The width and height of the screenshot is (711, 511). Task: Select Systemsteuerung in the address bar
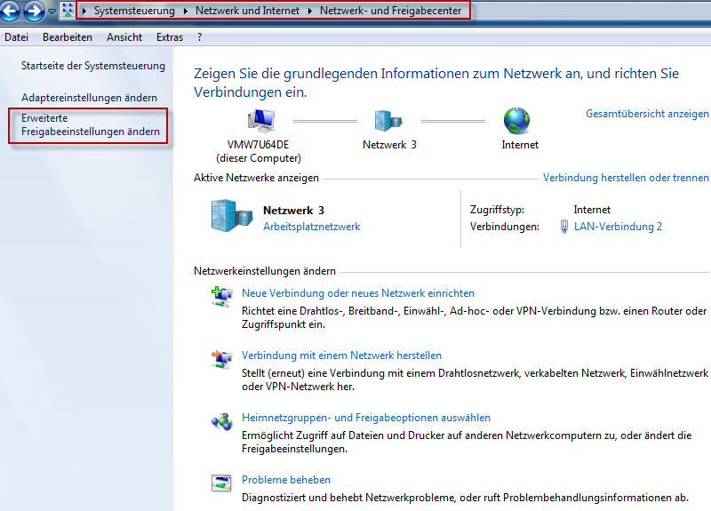134,11
